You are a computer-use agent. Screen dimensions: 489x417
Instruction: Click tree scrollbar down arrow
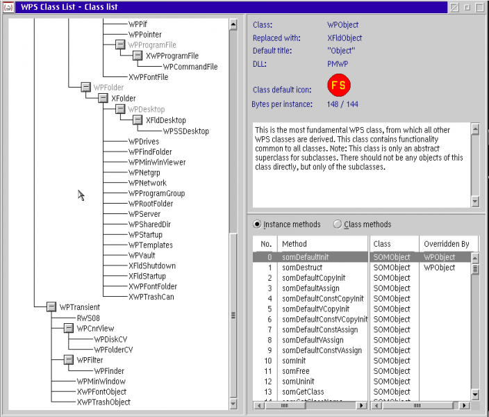click(x=233, y=403)
